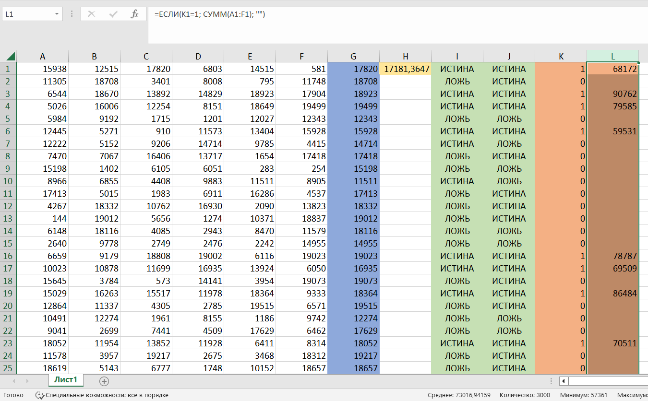Click the accessibility checker status icon

[40, 395]
